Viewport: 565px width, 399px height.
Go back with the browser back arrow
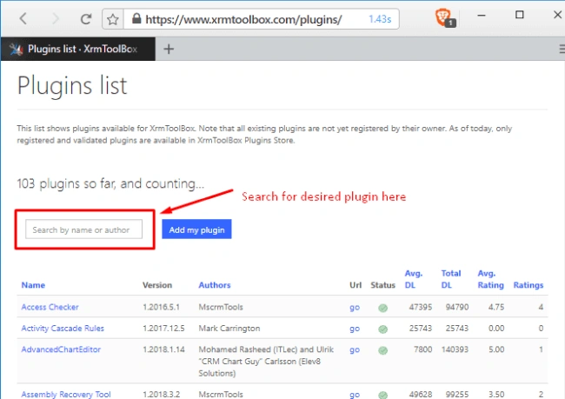pos(23,18)
